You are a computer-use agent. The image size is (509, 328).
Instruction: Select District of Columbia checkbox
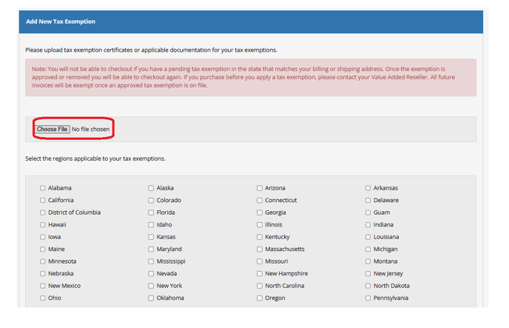[43, 212]
